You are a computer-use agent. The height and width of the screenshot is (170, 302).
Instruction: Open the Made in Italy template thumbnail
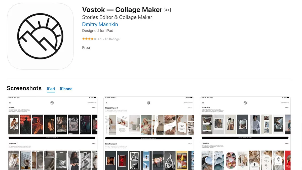[x=218, y=160]
